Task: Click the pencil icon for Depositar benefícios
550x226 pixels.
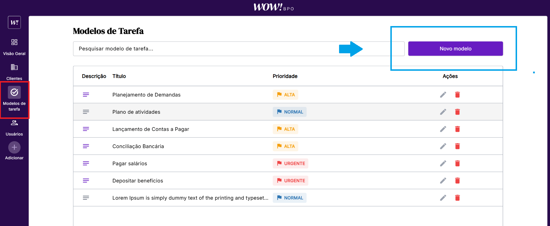Action: click(443, 181)
